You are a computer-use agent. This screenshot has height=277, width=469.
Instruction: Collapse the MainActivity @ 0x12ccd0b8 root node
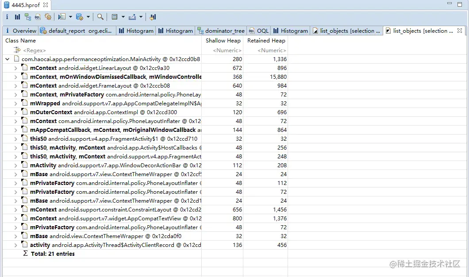7,59
